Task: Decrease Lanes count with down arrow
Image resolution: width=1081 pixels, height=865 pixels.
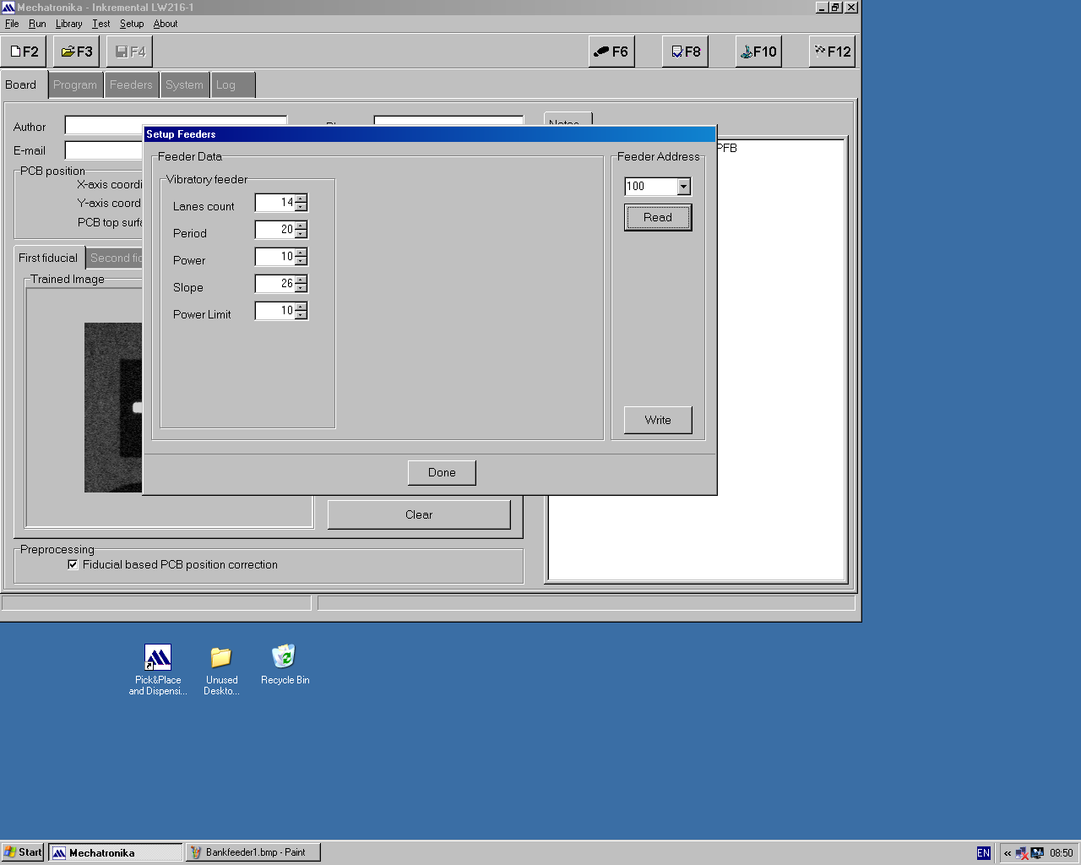Action: pos(301,207)
